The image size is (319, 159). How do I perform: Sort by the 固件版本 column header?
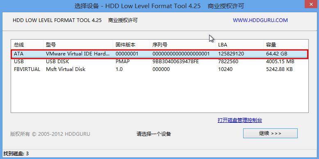[x=132, y=44]
